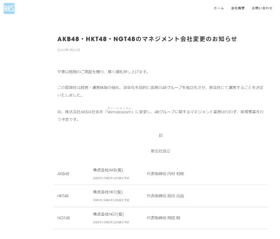Click the AKS logo icon

tap(9, 9)
